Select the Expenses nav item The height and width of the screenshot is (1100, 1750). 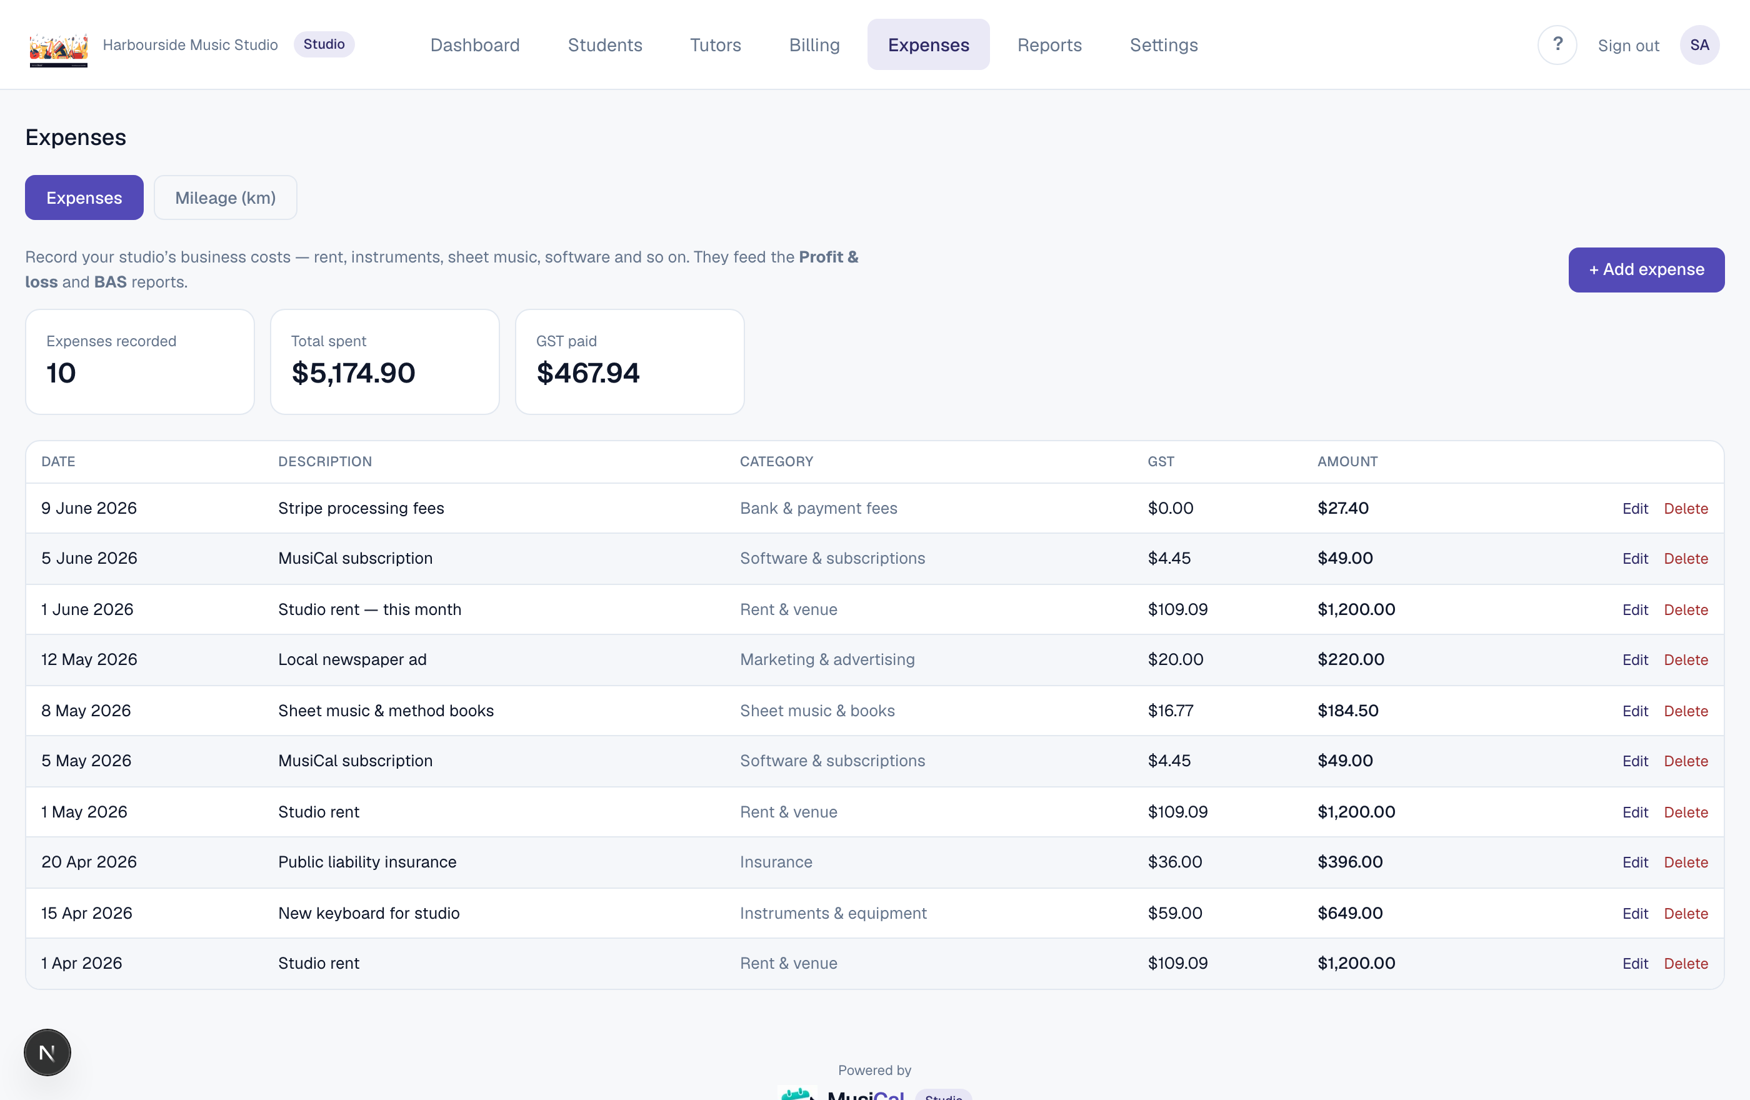(928, 45)
